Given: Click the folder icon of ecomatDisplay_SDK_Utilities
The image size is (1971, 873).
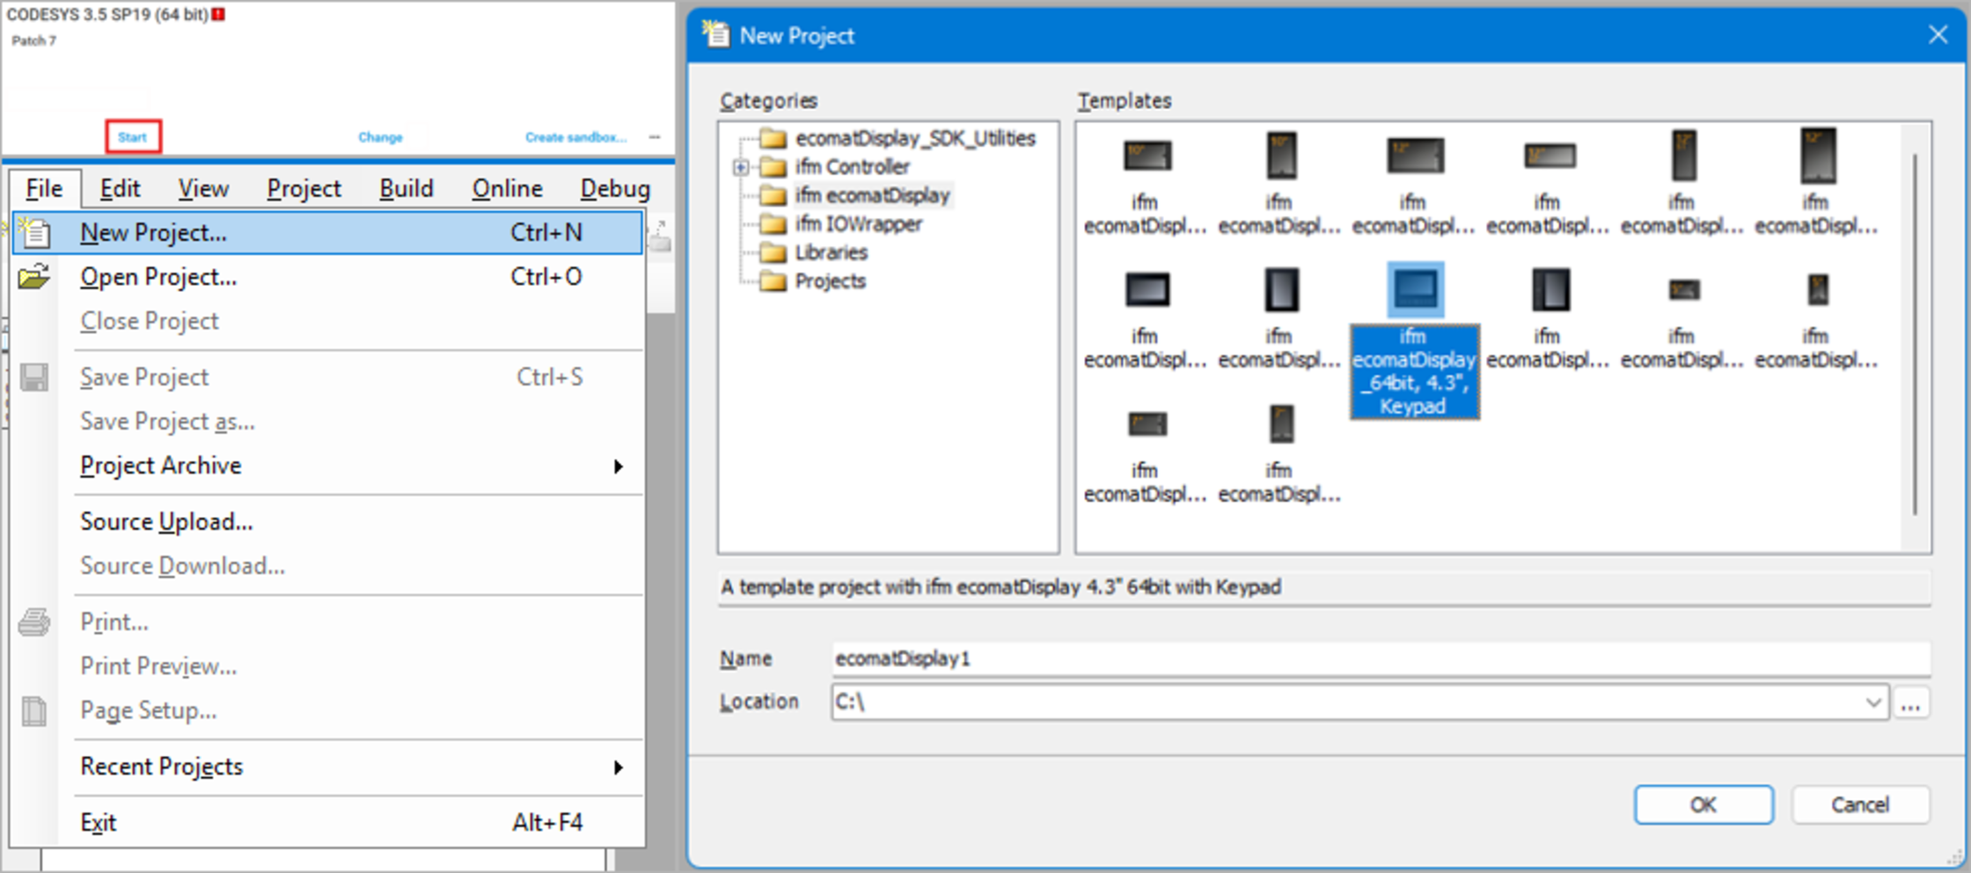Looking at the screenshot, I should coord(773,138).
